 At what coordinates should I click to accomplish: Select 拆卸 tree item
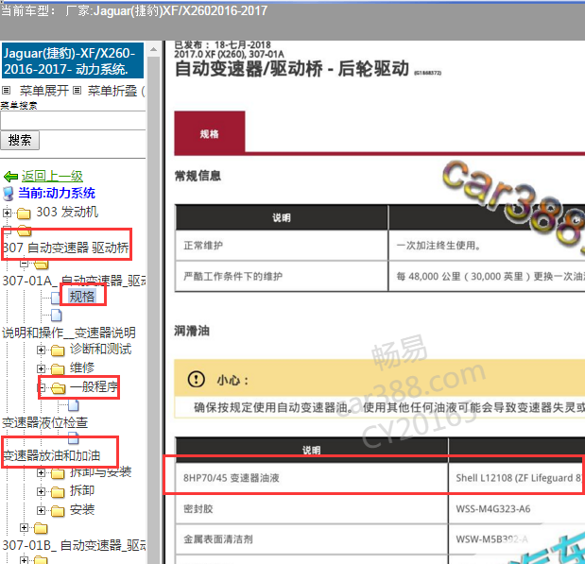[82, 490]
